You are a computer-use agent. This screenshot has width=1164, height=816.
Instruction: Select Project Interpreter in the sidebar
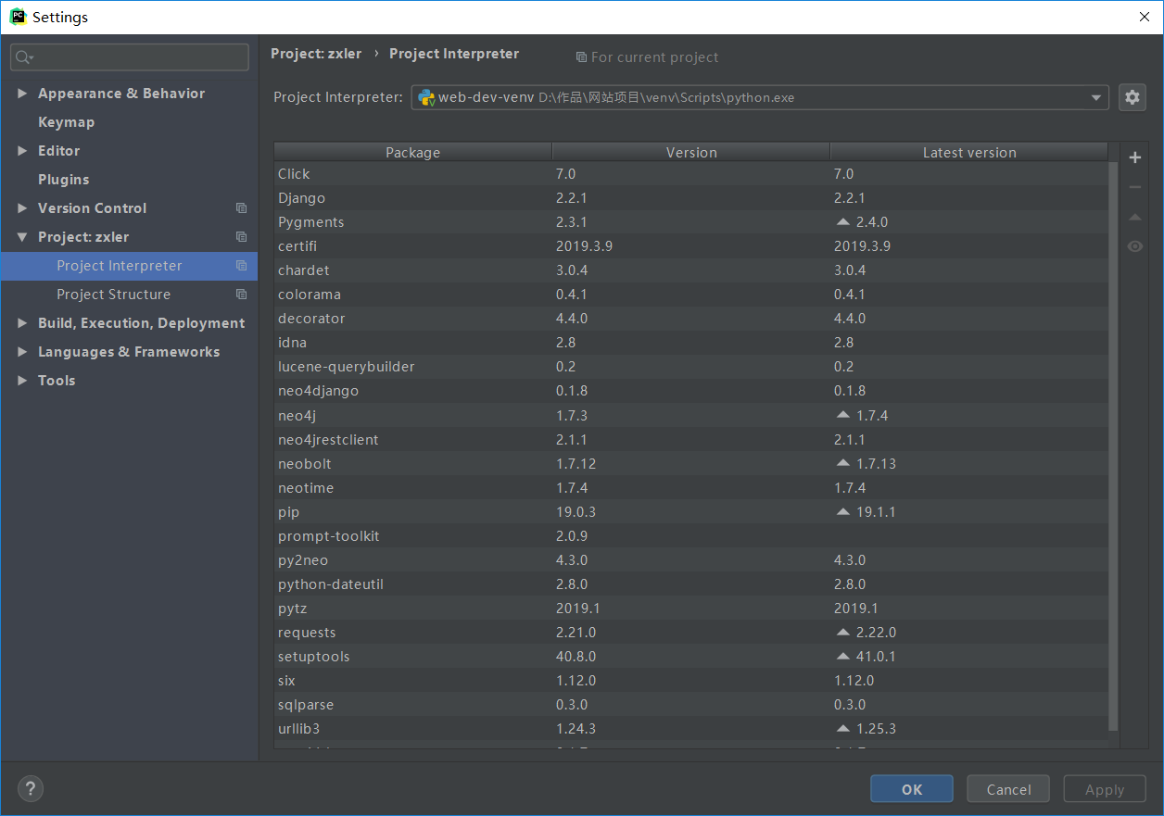[129, 266]
